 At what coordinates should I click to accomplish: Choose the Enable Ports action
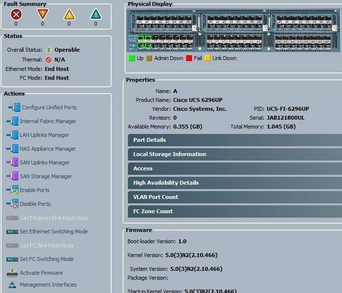pyautogui.click(x=34, y=190)
